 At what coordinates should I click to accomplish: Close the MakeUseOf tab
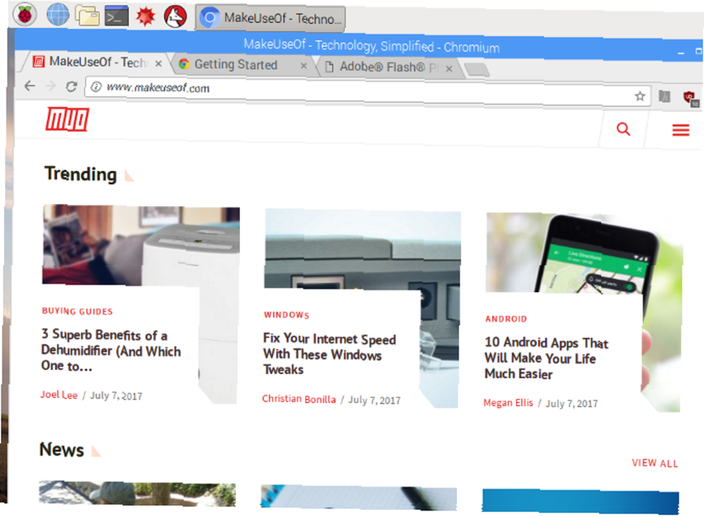click(158, 64)
